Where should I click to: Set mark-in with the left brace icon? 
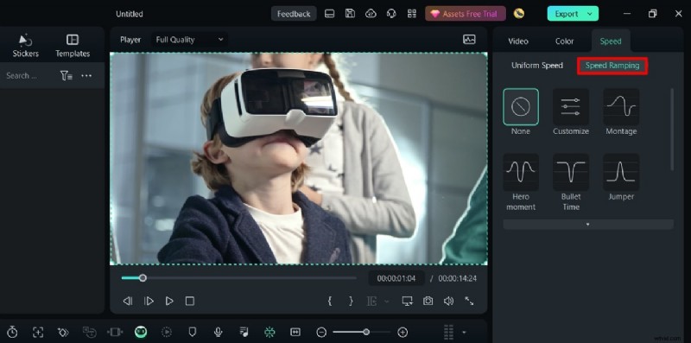(330, 302)
